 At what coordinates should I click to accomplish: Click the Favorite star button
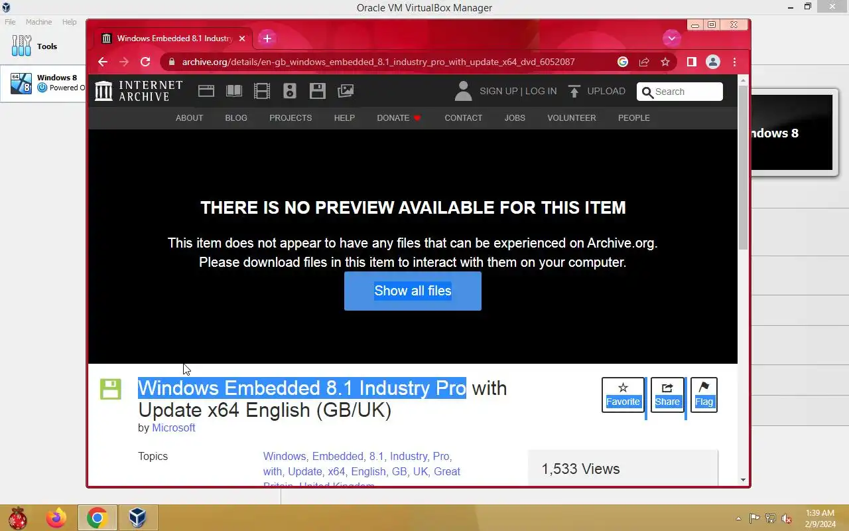[623, 394]
